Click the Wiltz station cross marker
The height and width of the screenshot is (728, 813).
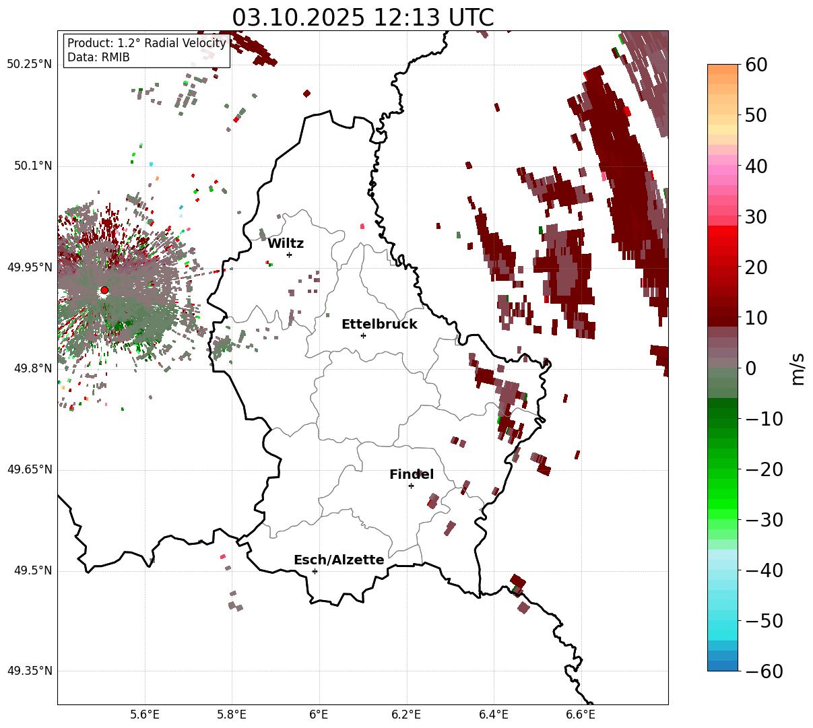coord(290,255)
